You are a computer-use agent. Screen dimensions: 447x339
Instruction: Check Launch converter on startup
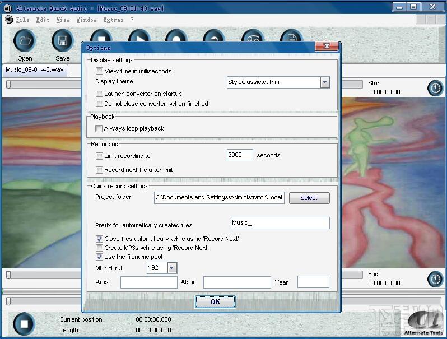point(100,93)
